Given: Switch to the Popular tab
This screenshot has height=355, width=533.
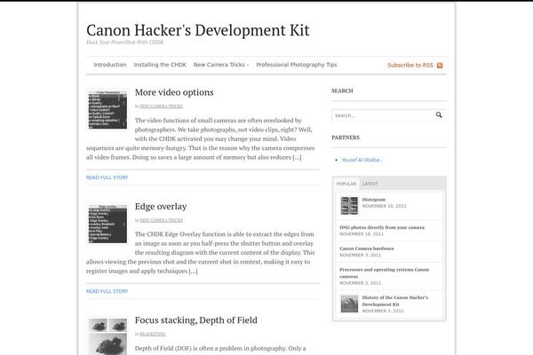Looking at the screenshot, I should (x=346, y=184).
